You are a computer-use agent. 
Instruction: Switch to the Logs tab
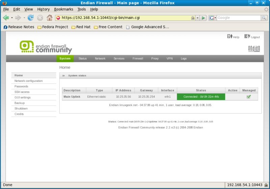(x=184, y=59)
